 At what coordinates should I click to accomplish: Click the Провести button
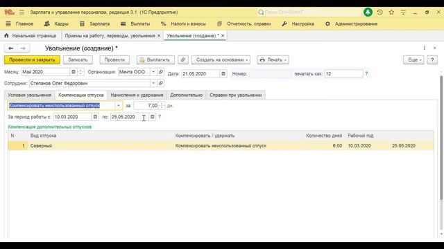pos(114,60)
